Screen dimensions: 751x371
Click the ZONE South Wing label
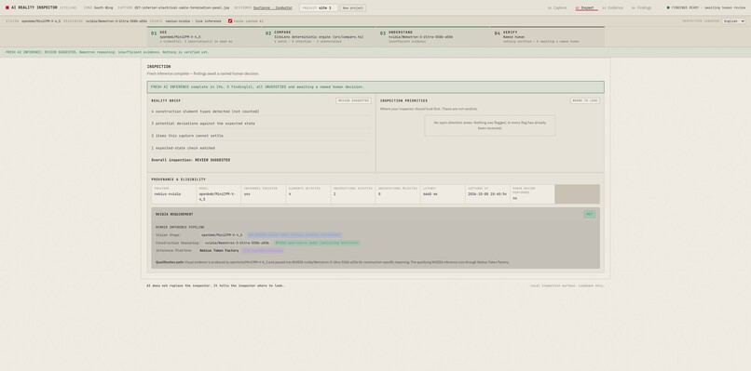pos(98,7)
